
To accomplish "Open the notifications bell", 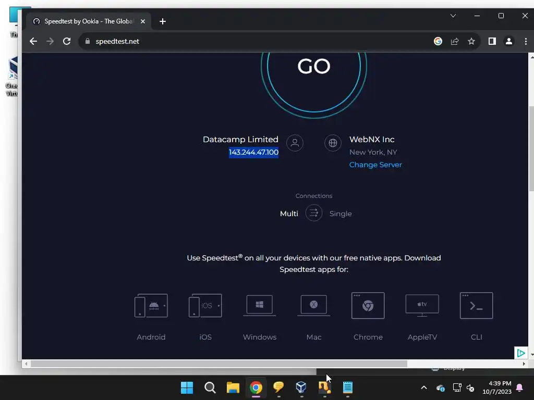I will point(520,387).
